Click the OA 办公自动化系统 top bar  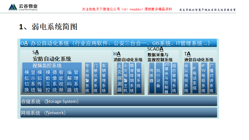tap(119, 43)
